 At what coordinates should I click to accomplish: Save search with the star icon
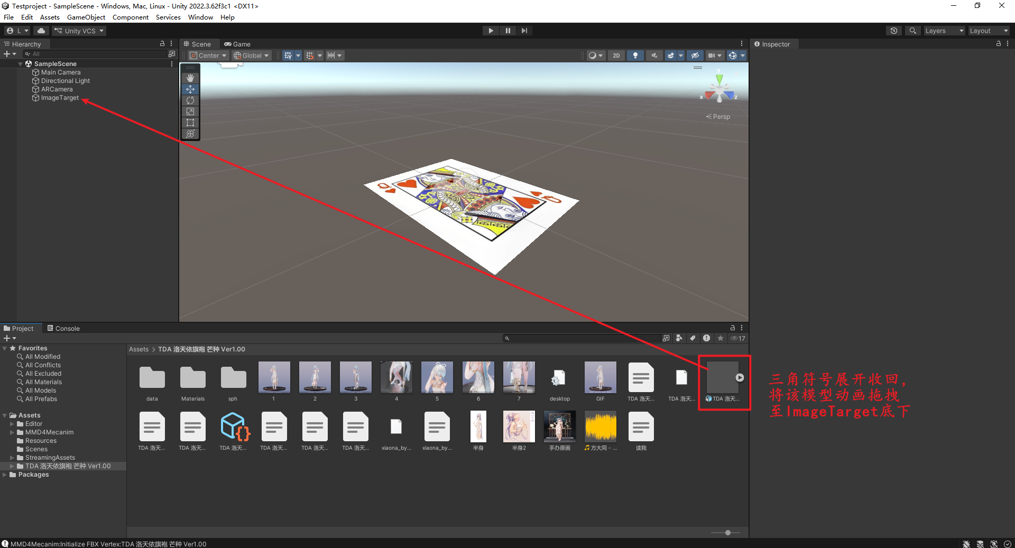tap(720, 338)
